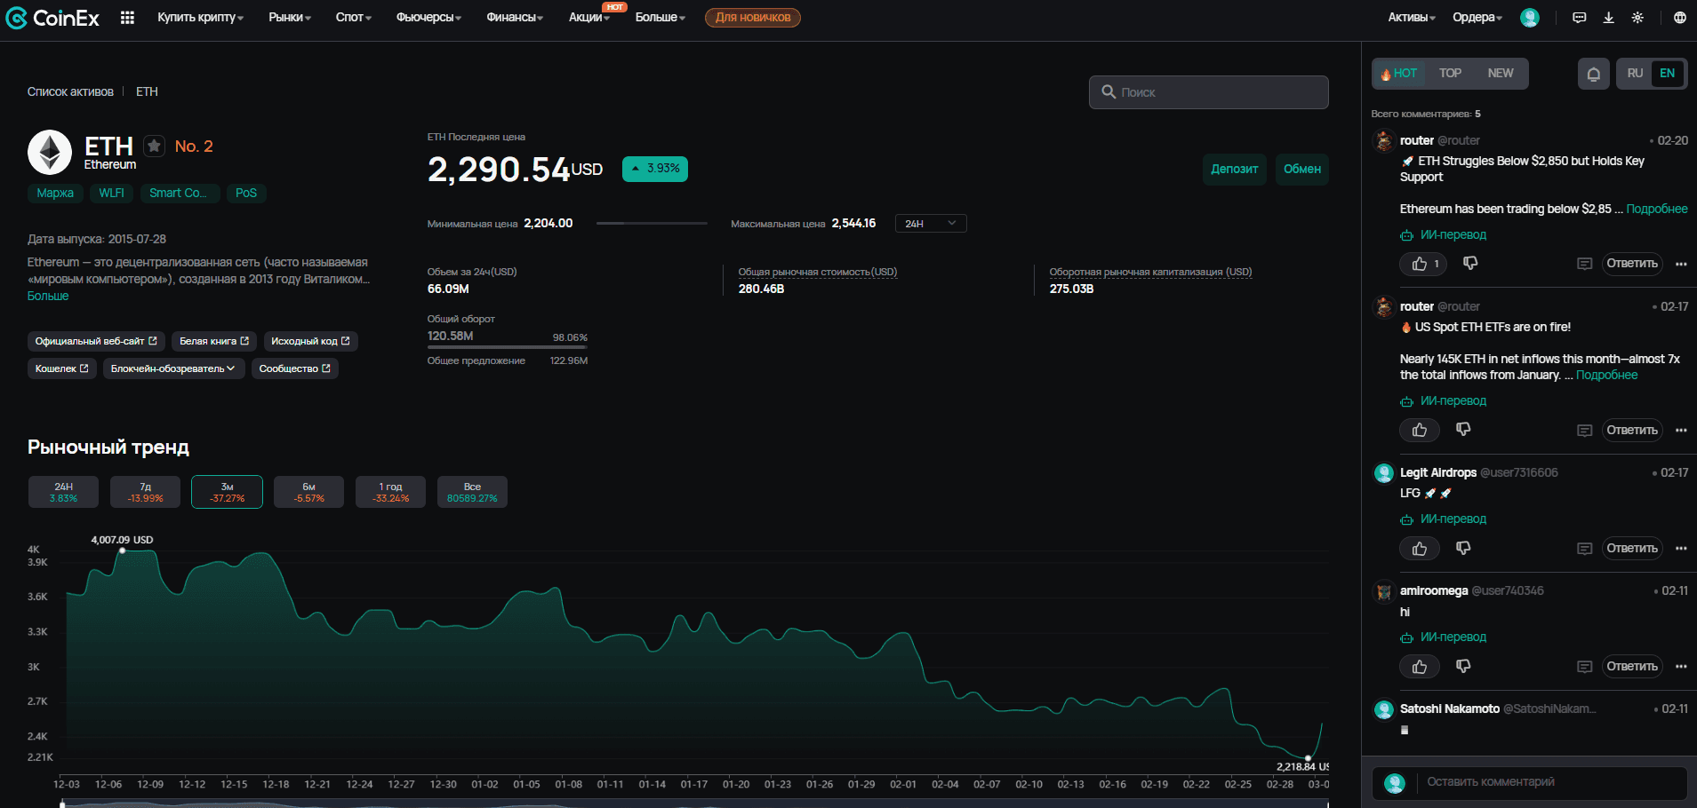Click comment icon beside Legit Airdrops' Ответить
This screenshot has height=808, width=1697.
pyautogui.click(x=1584, y=549)
